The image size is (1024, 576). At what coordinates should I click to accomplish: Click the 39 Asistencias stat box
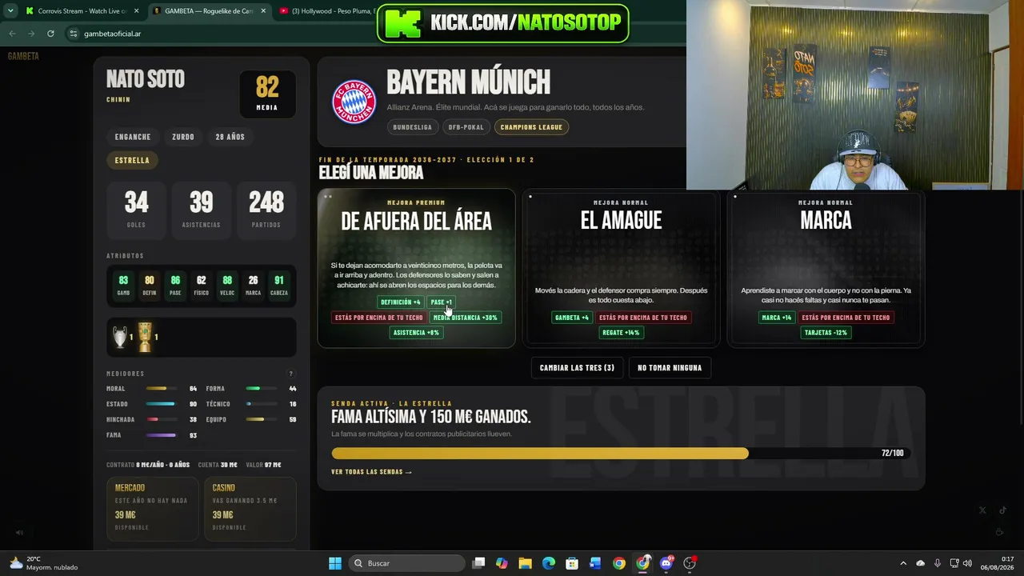(x=201, y=210)
